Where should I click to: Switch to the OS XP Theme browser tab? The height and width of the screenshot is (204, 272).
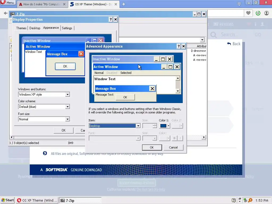[94, 4]
